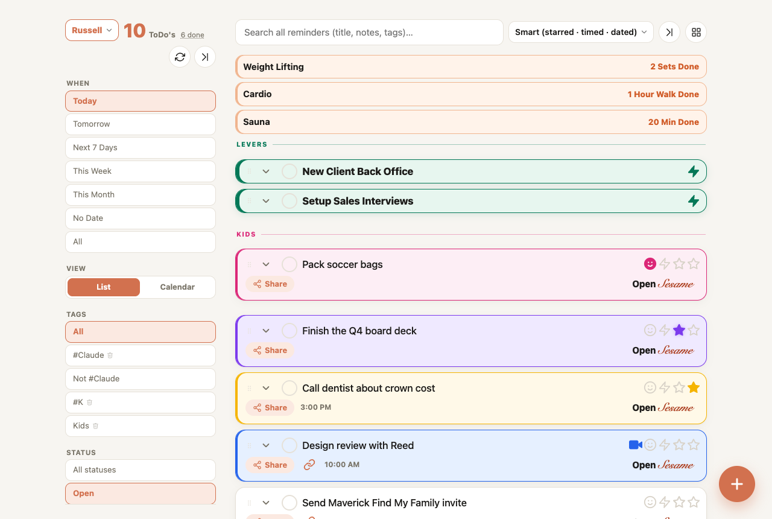Select the Not #Claude tag filter
The image size is (772, 519).
click(x=141, y=379)
